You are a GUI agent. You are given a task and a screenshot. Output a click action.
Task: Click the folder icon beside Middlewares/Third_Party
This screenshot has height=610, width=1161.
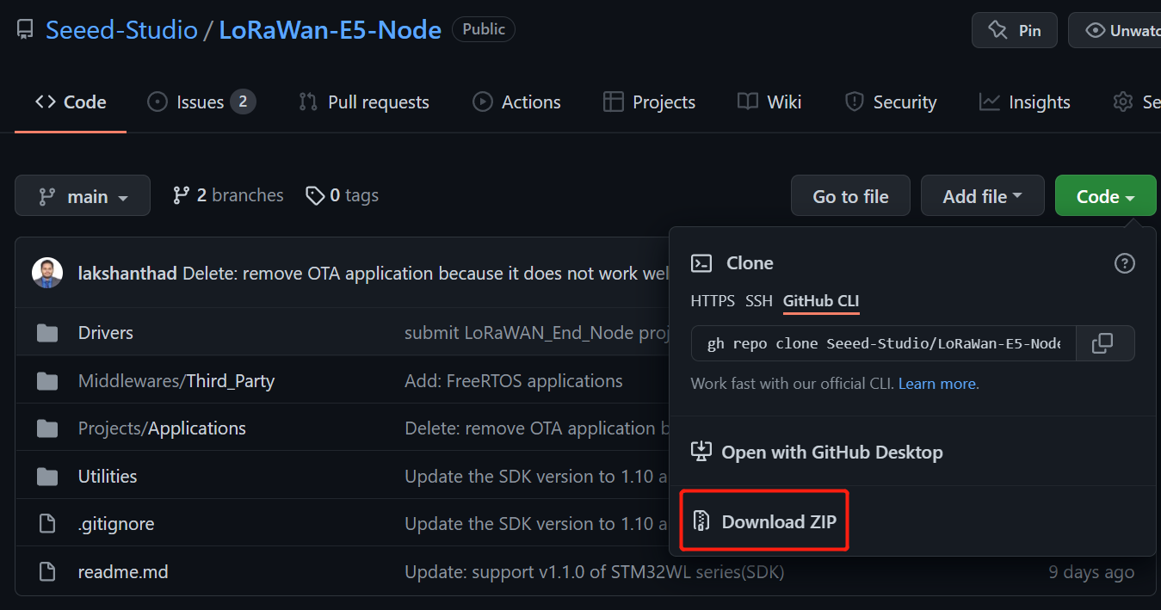tap(47, 381)
